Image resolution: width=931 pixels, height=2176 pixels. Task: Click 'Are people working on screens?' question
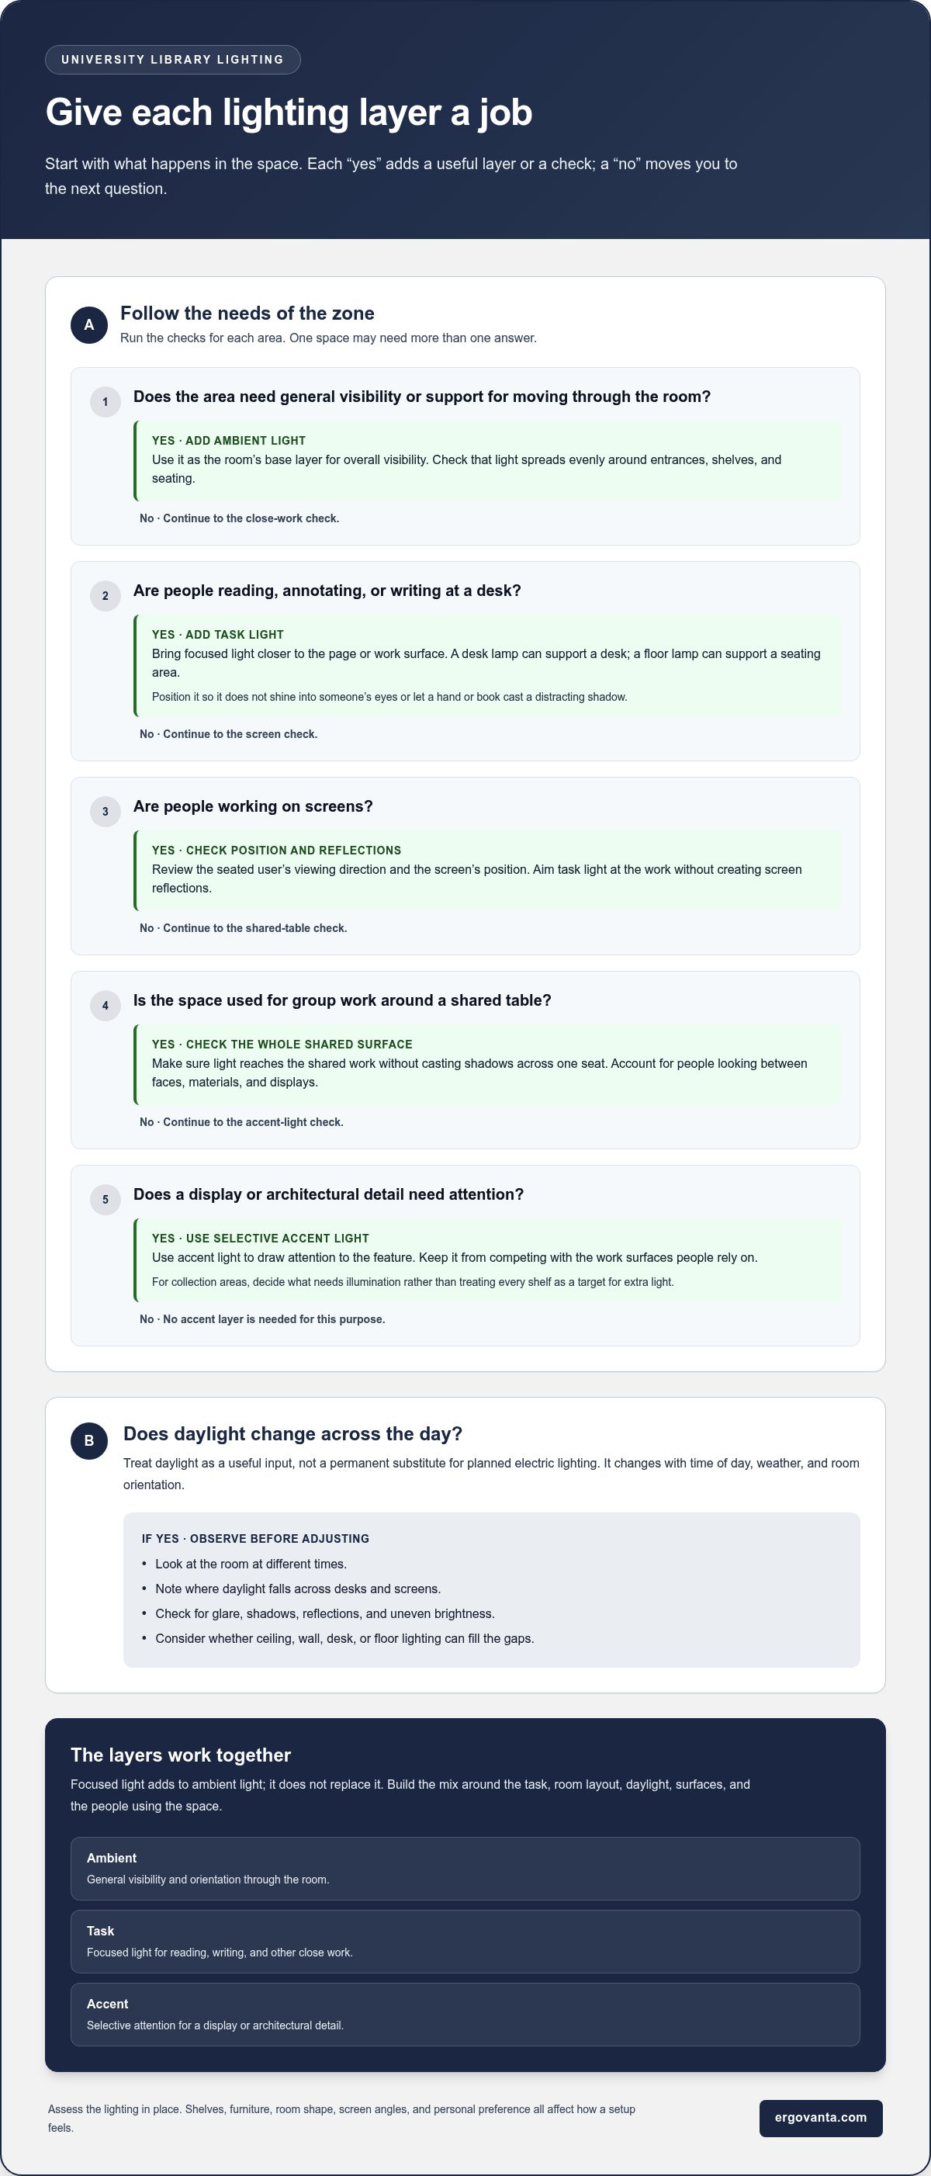pos(253,807)
